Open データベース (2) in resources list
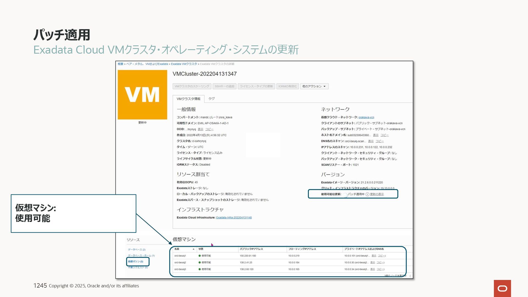 click(x=136, y=250)
